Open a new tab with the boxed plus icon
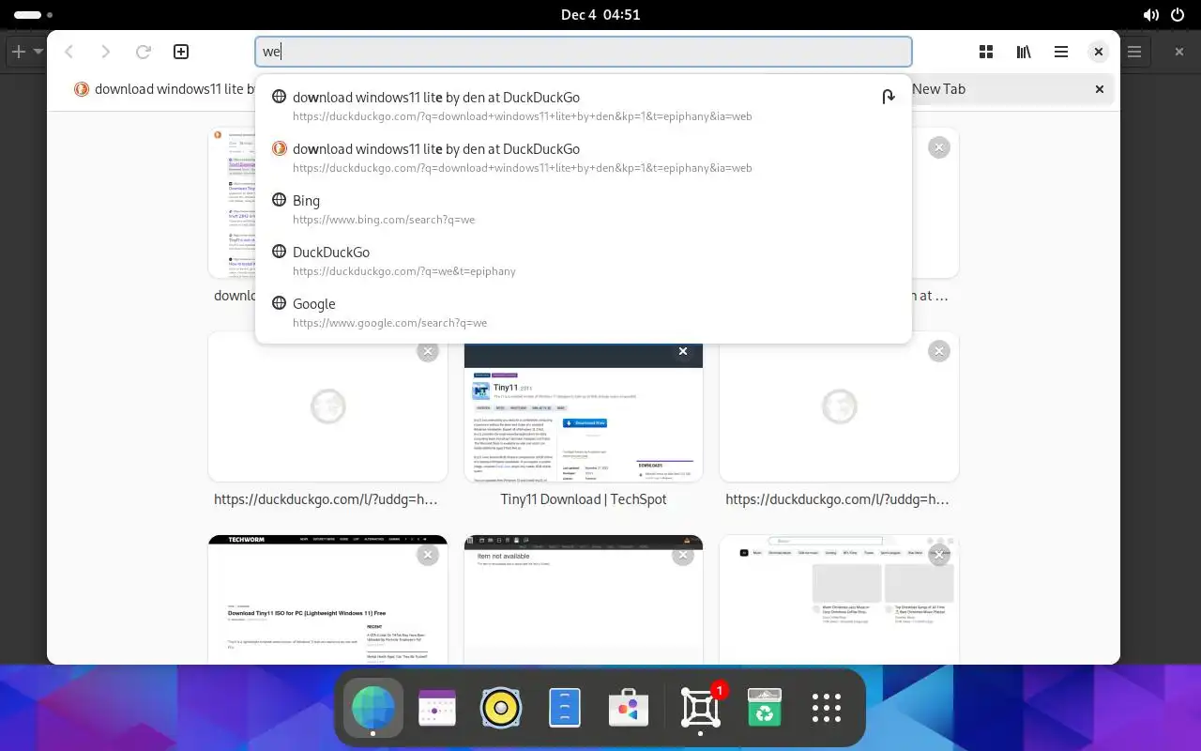Image resolution: width=1201 pixels, height=751 pixels. pos(181,52)
